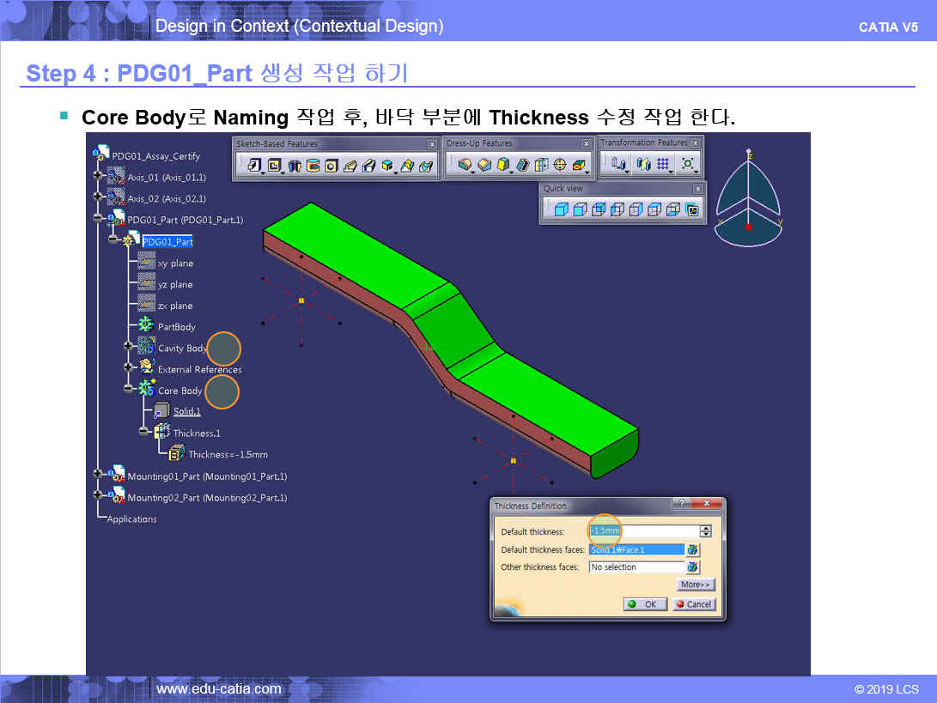
Task: Select the Hole feature icon
Action: point(332,166)
